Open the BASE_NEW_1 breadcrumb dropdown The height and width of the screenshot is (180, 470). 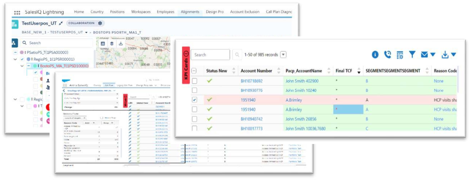point(86,32)
